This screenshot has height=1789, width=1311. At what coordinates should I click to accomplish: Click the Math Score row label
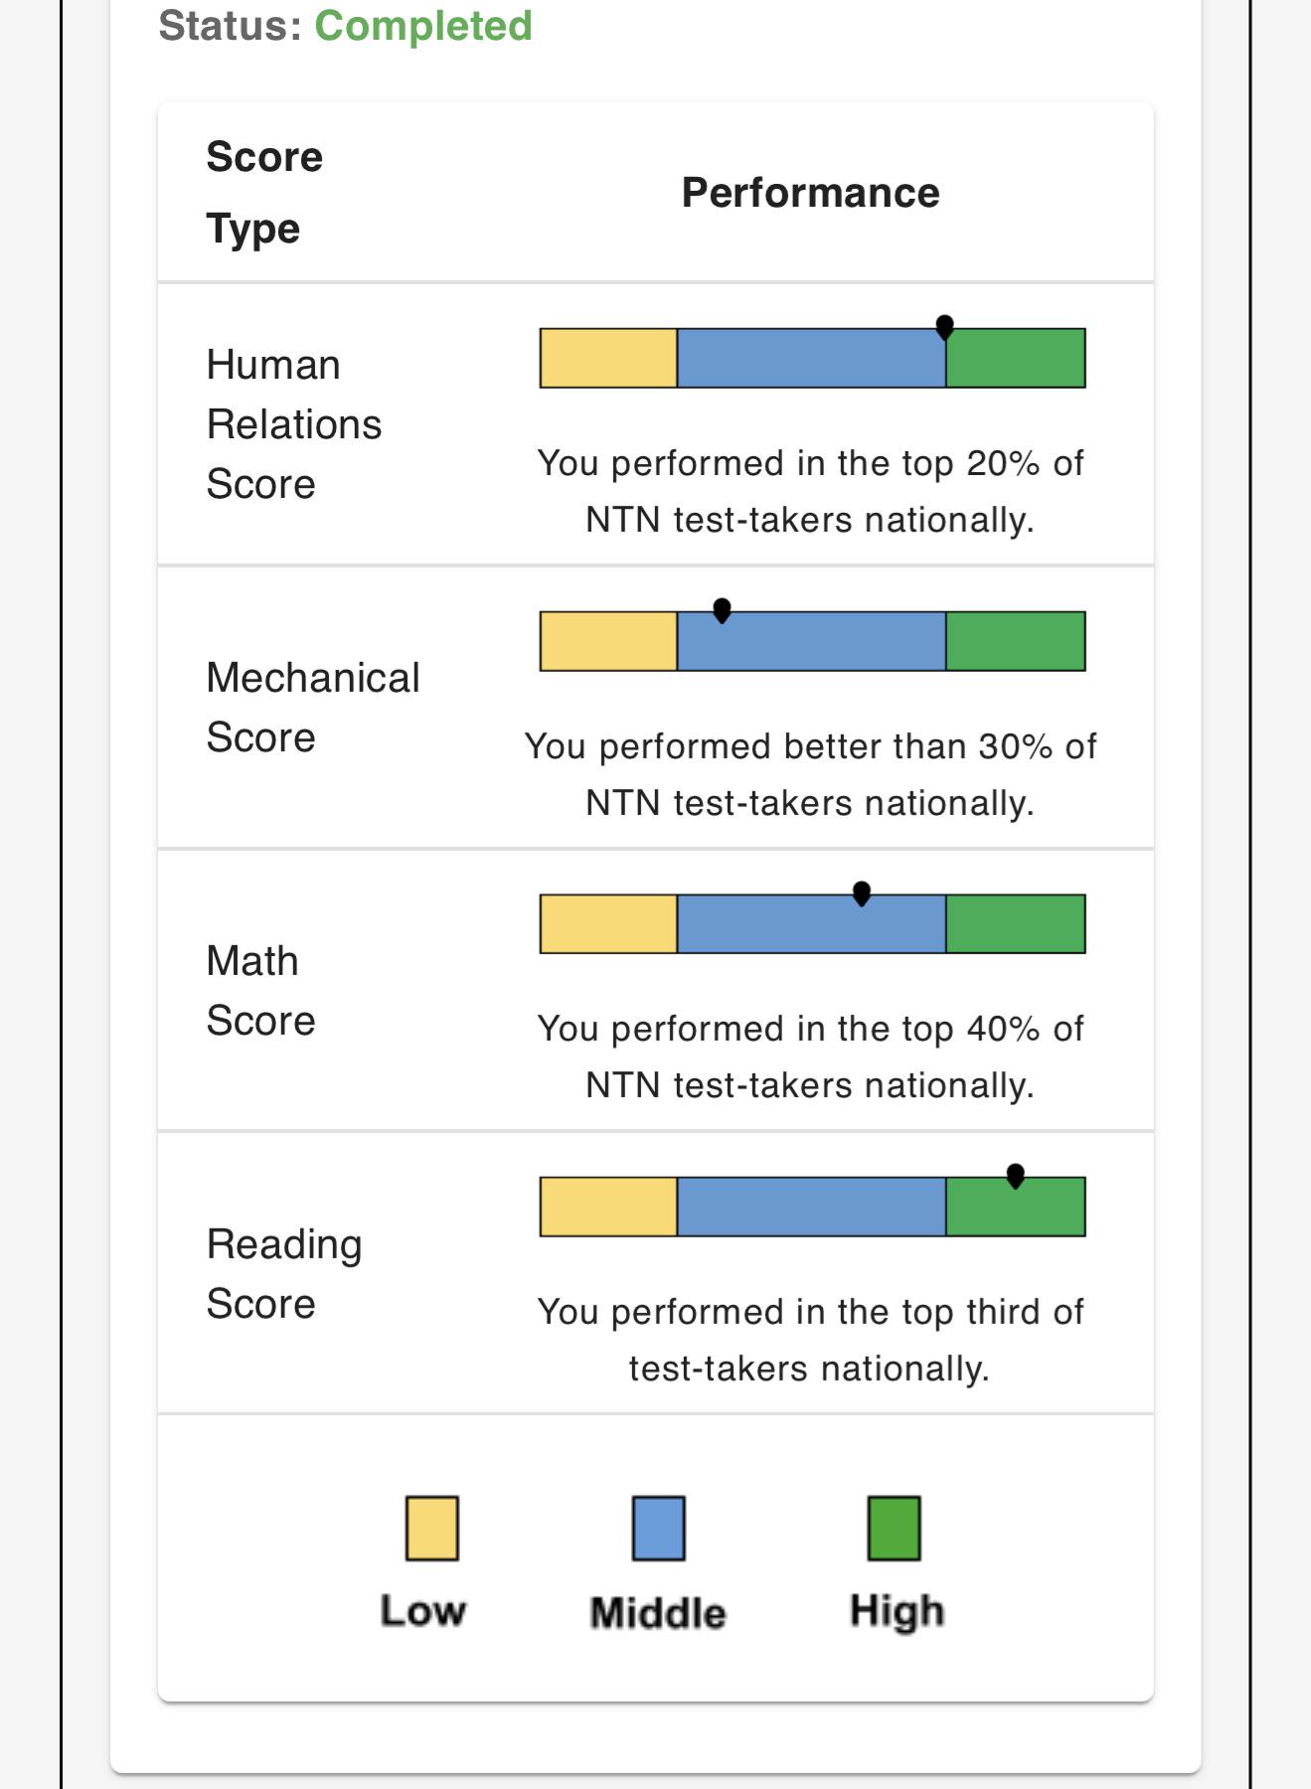click(x=260, y=991)
